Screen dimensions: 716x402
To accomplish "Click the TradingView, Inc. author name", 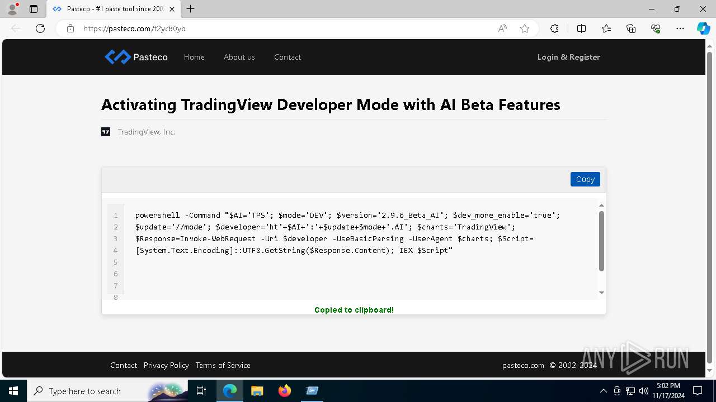I will point(147,132).
